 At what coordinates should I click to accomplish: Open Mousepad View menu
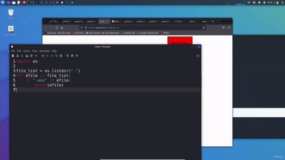click(x=35, y=51)
